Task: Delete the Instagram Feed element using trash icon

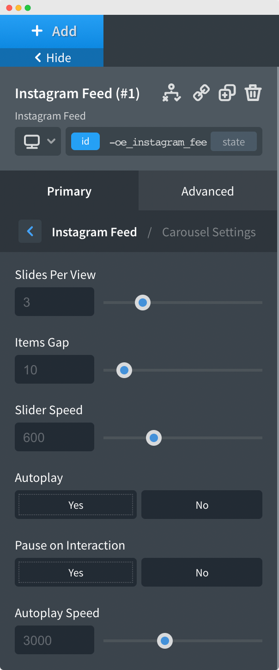Action: (x=253, y=93)
